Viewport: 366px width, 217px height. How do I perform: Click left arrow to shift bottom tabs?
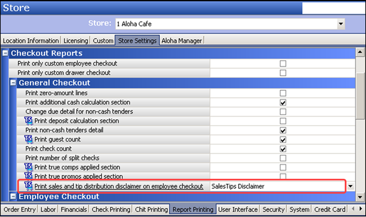(x=353, y=209)
